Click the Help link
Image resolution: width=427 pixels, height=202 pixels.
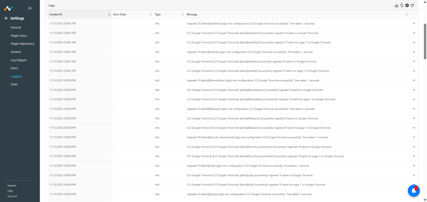tap(10, 191)
